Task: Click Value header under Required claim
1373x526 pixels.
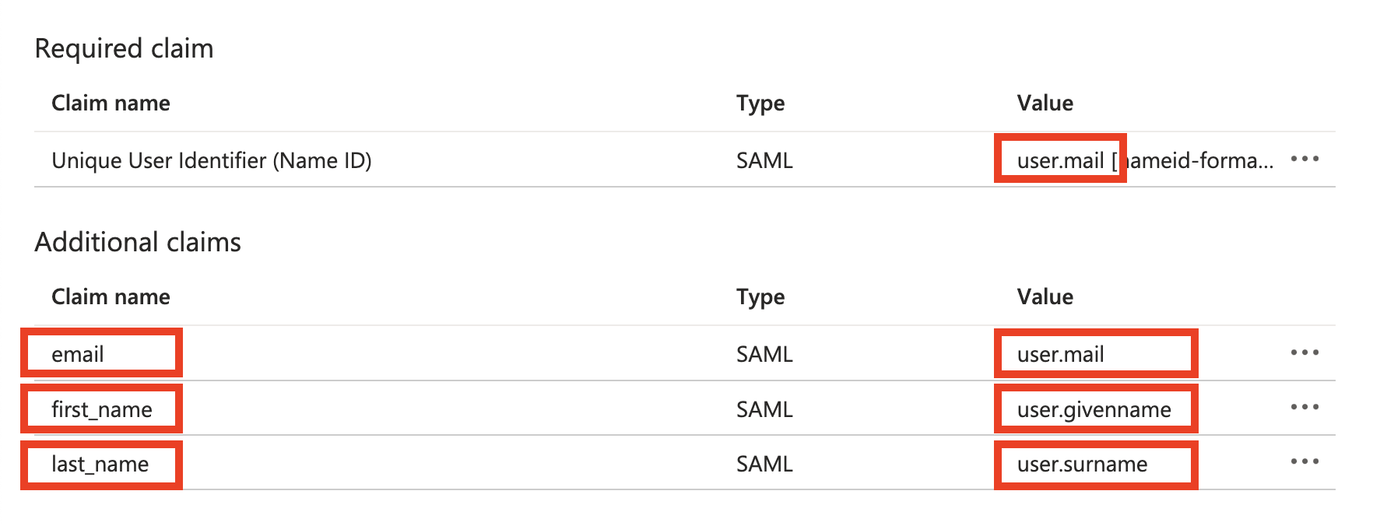Action: pos(1045,103)
